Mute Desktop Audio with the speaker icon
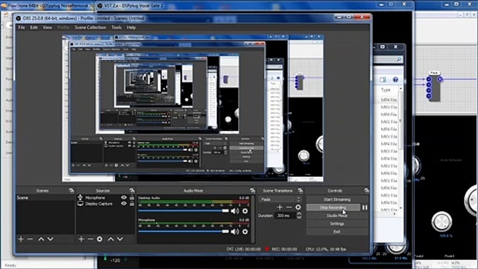The height and width of the screenshot is (269, 478). coord(235,211)
